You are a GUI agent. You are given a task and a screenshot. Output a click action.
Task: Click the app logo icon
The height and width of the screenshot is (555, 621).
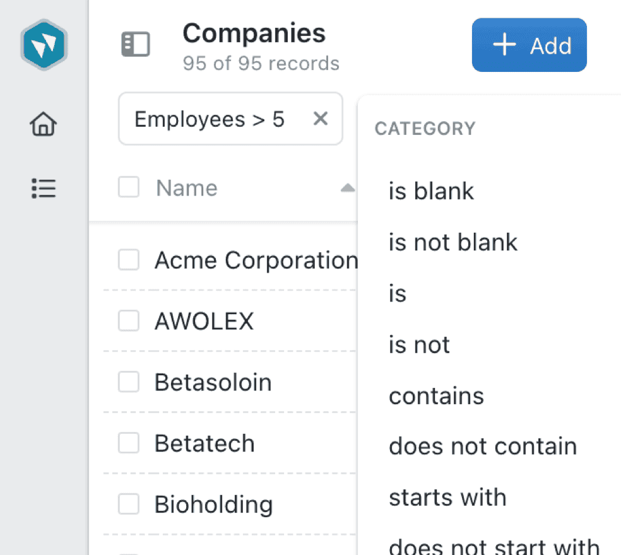(x=44, y=45)
